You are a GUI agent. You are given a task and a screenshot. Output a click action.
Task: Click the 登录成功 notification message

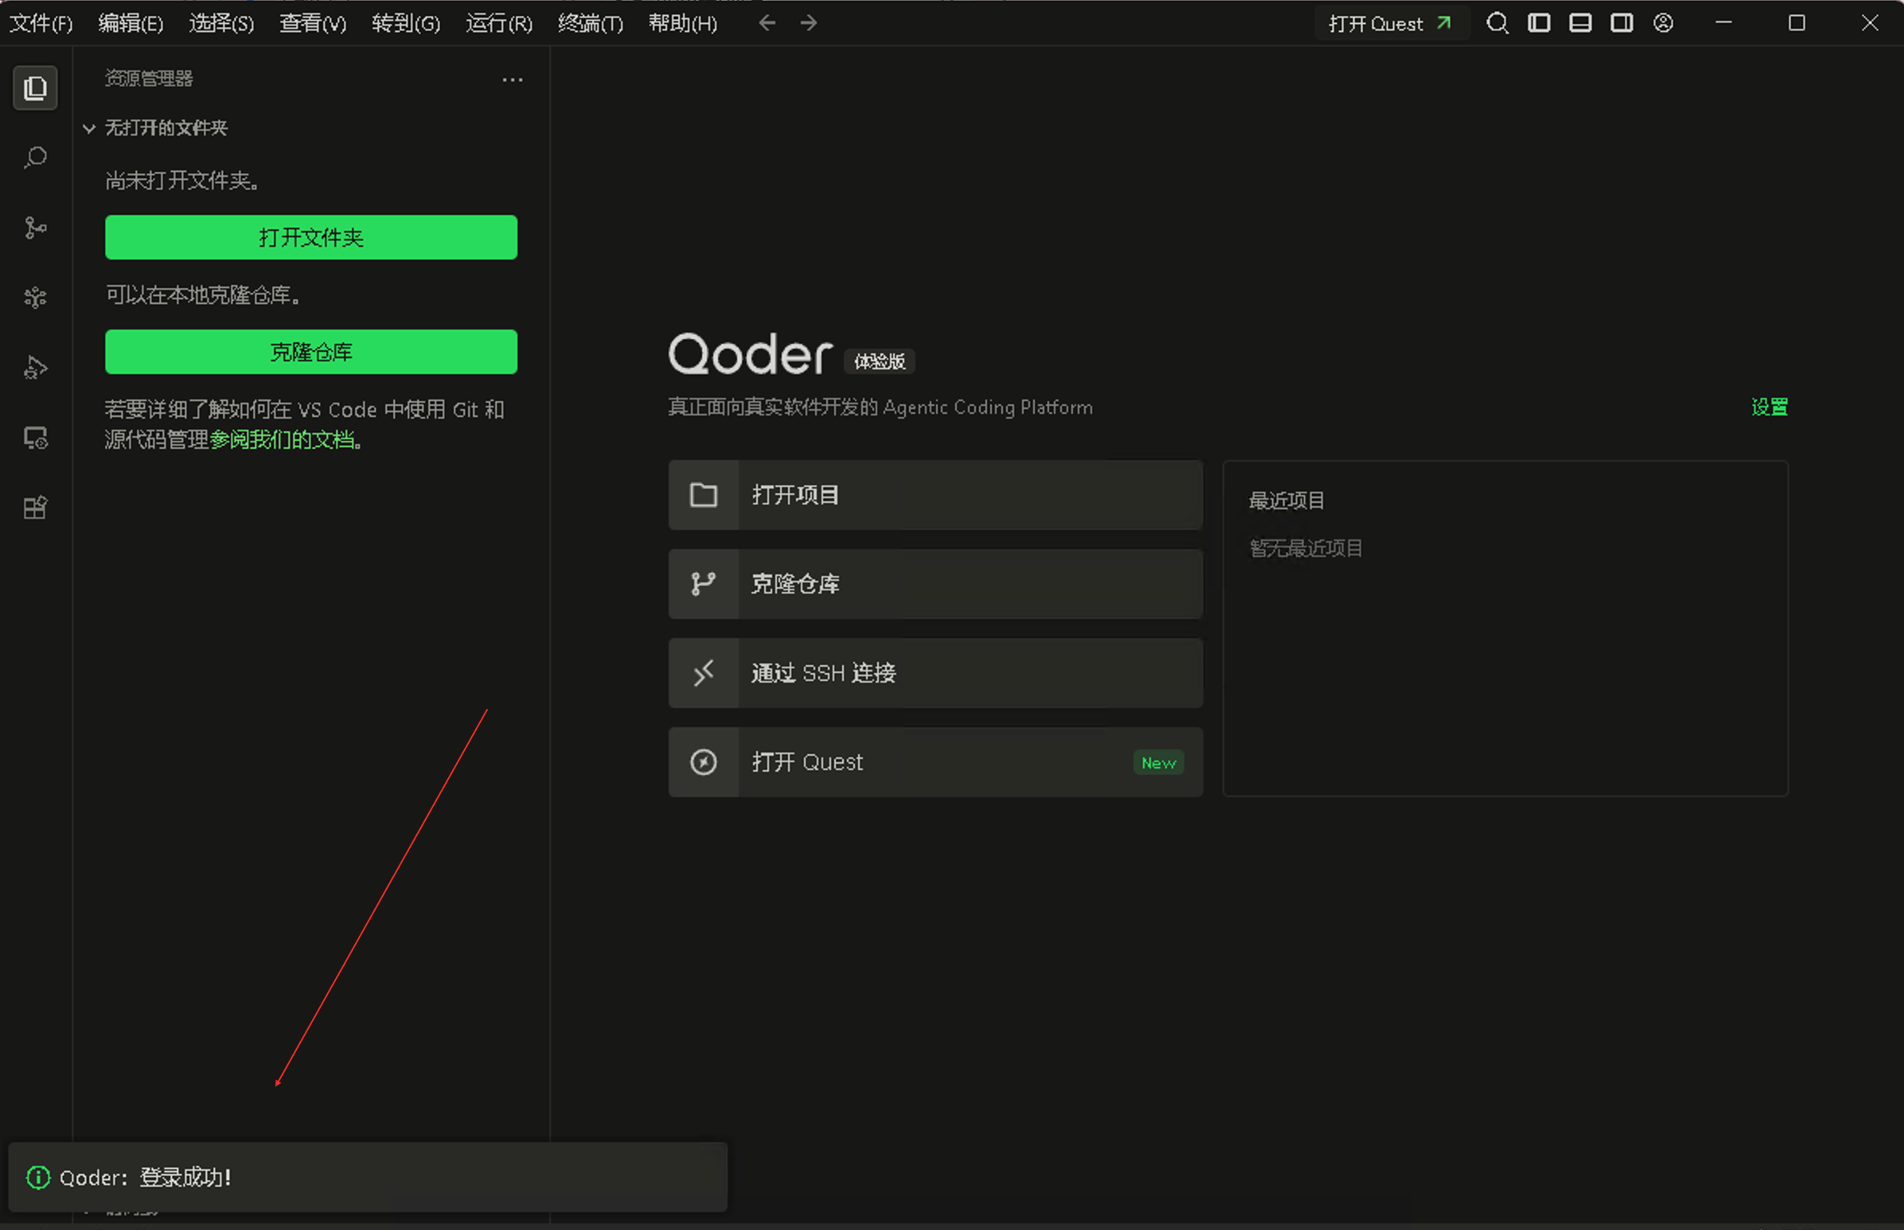pyautogui.click(x=146, y=1177)
